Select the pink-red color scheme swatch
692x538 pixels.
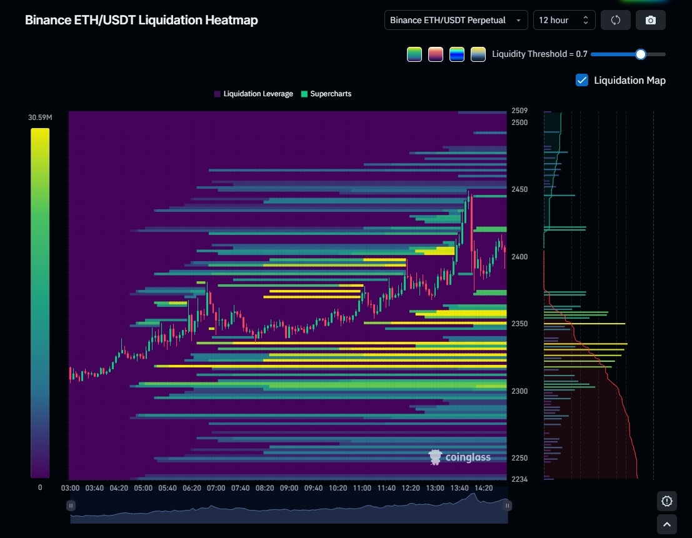tap(435, 54)
